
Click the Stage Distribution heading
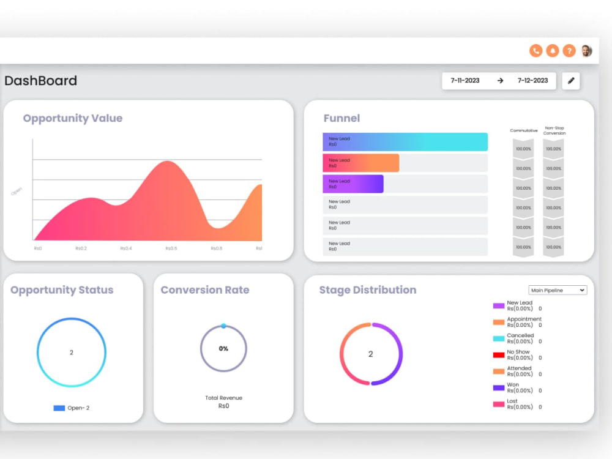(368, 290)
